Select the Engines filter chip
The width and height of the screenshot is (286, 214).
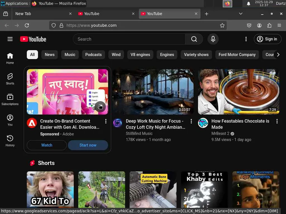tap(167, 55)
